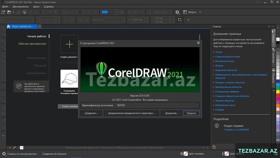Open the Инструменты menu

tap(21, 7)
